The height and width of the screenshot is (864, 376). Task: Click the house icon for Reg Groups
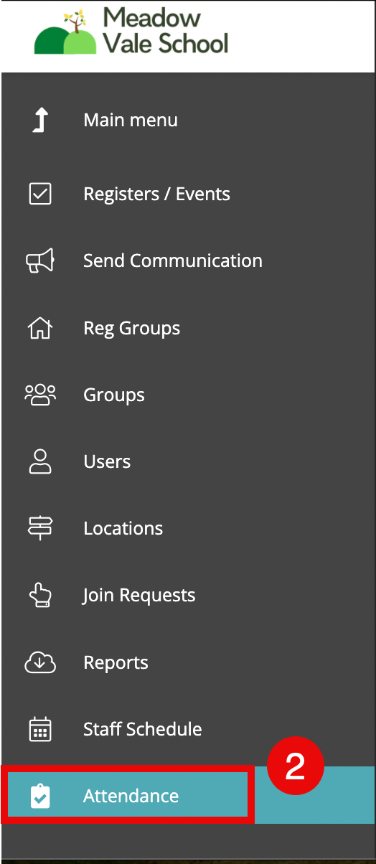[x=40, y=328]
